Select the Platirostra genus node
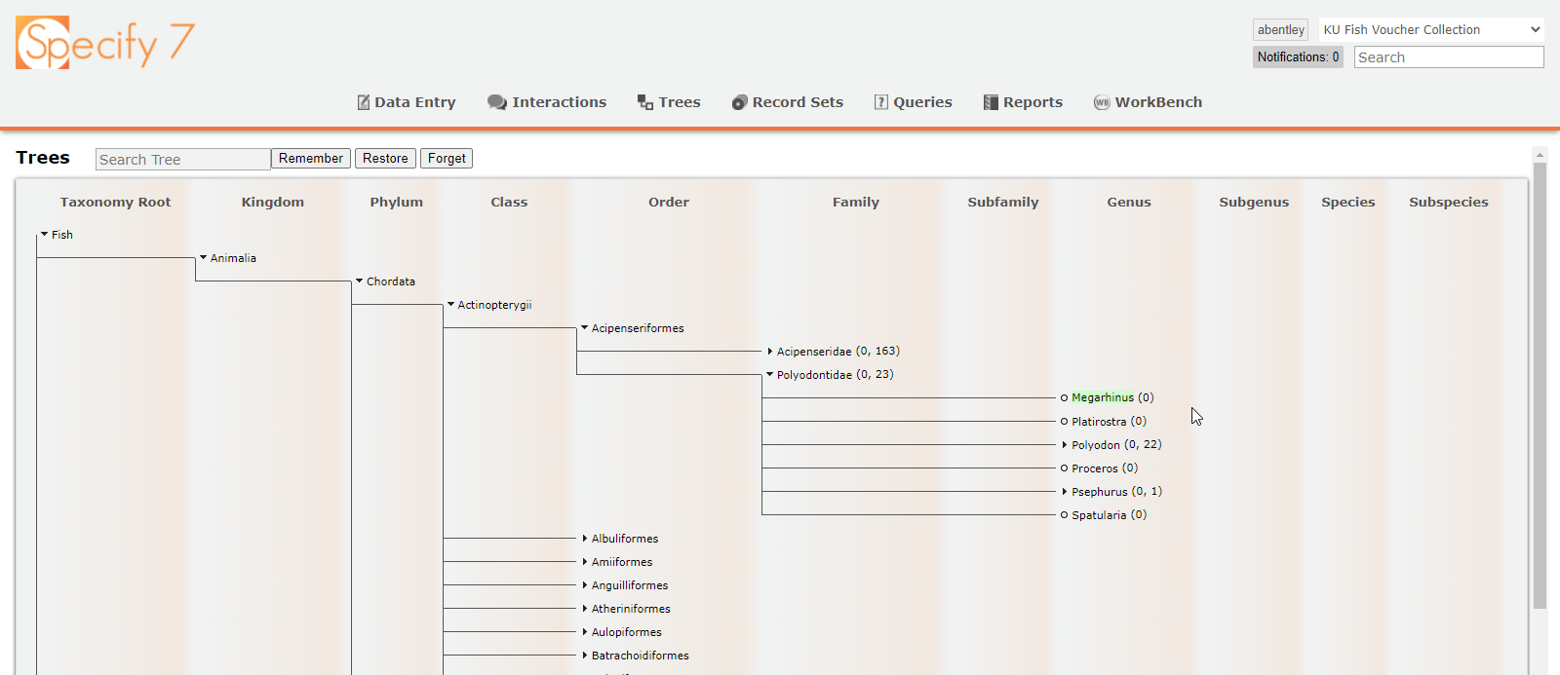Viewport: 1560px width, 675px height. click(x=1099, y=422)
